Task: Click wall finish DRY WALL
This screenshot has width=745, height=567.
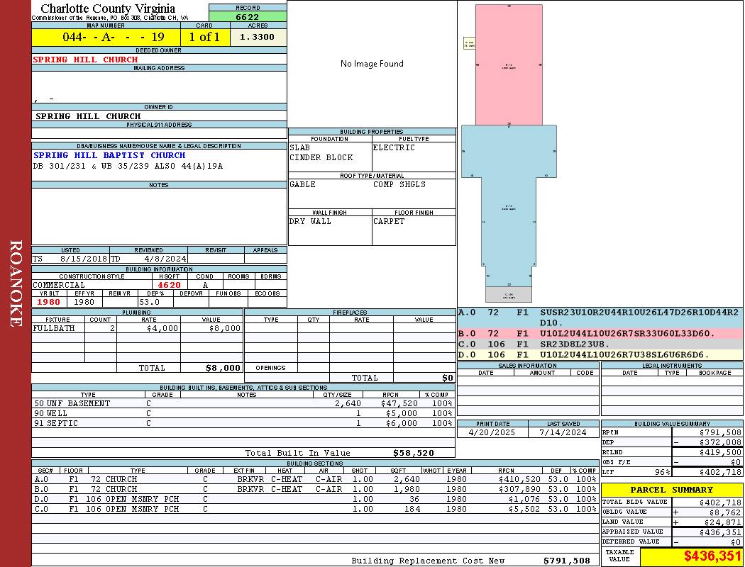Action: click(x=310, y=221)
